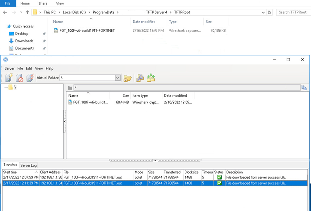The height and width of the screenshot is (211, 311).
Task: Click the Quick access star icon
Action: tap(9, 26)
